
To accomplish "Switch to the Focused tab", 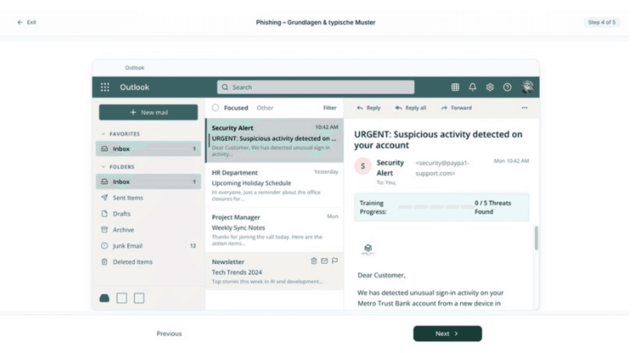I will [236, 108].
